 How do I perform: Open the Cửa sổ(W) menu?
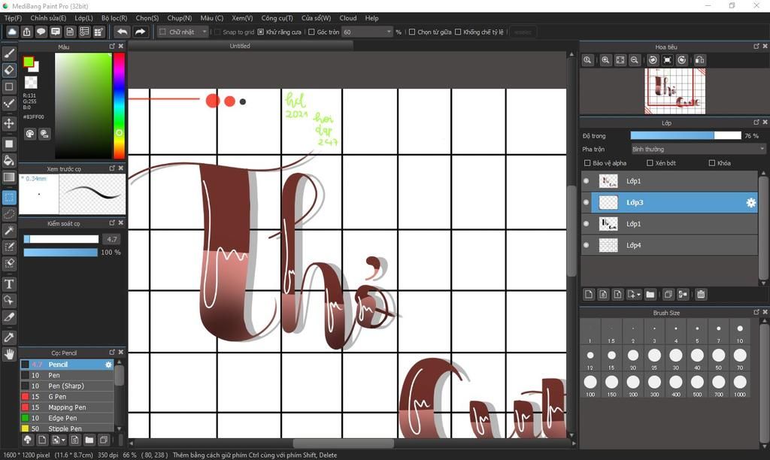click(x=317, y=18)
